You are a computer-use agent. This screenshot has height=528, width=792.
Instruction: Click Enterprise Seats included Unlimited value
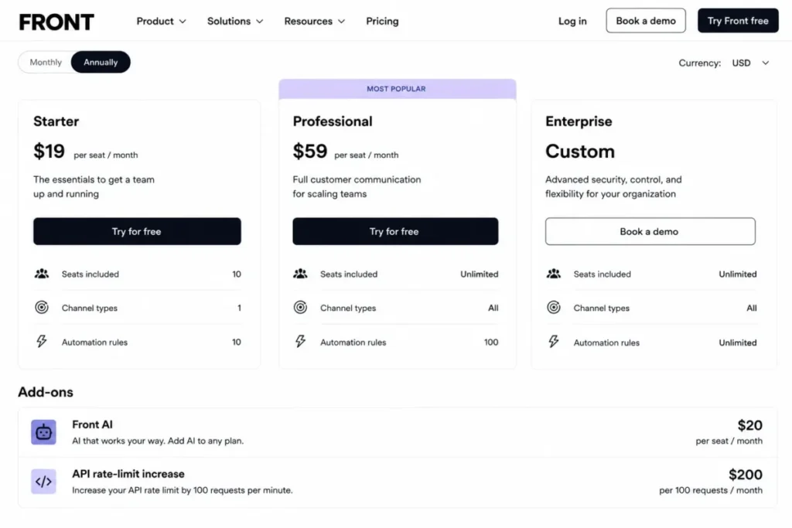point(737,274)
